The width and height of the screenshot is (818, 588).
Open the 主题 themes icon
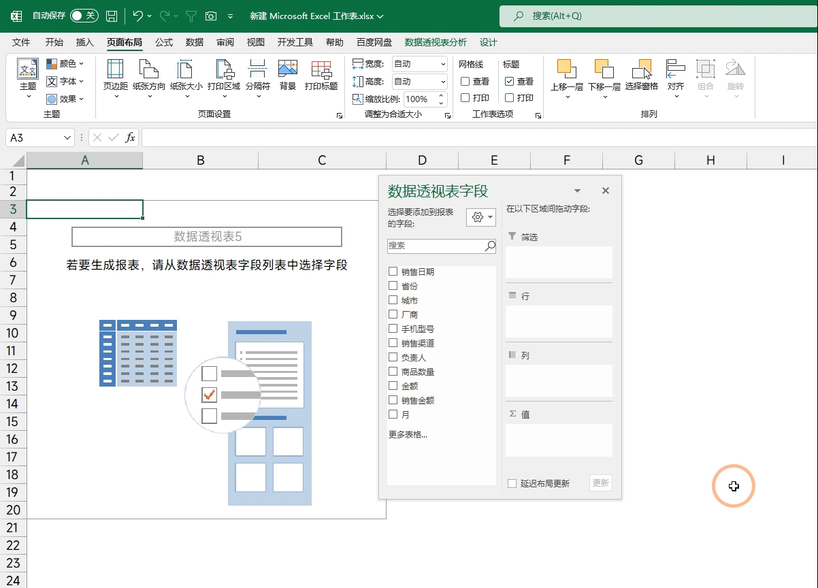coord(28,70)
